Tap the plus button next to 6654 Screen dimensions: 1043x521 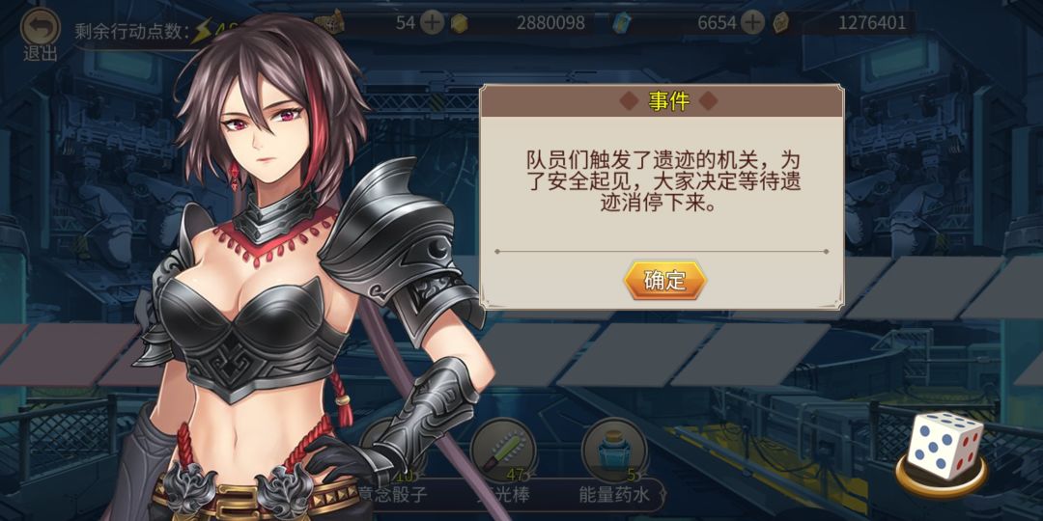tap(753, 23)
